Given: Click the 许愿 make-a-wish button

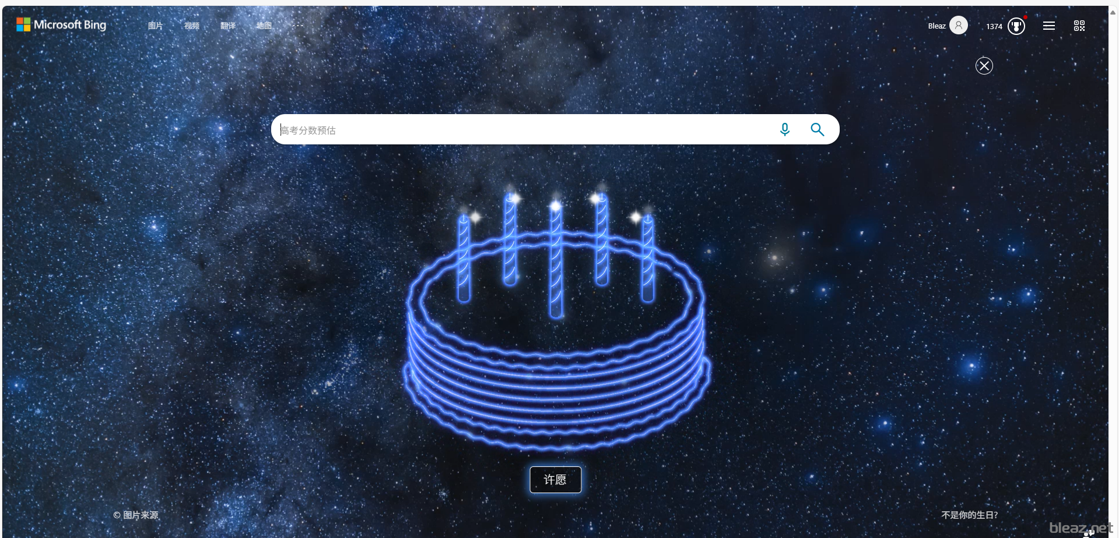Looking at the screenshot, I should (x=555, y=479).
